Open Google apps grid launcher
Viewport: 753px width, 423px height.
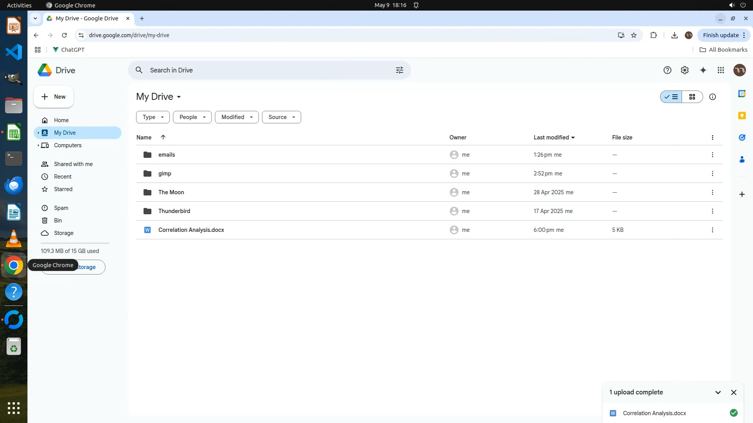(721, 70)
